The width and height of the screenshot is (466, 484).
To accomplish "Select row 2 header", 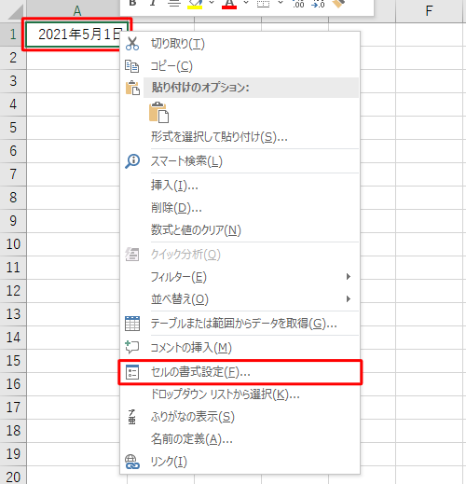I will 13,58.
